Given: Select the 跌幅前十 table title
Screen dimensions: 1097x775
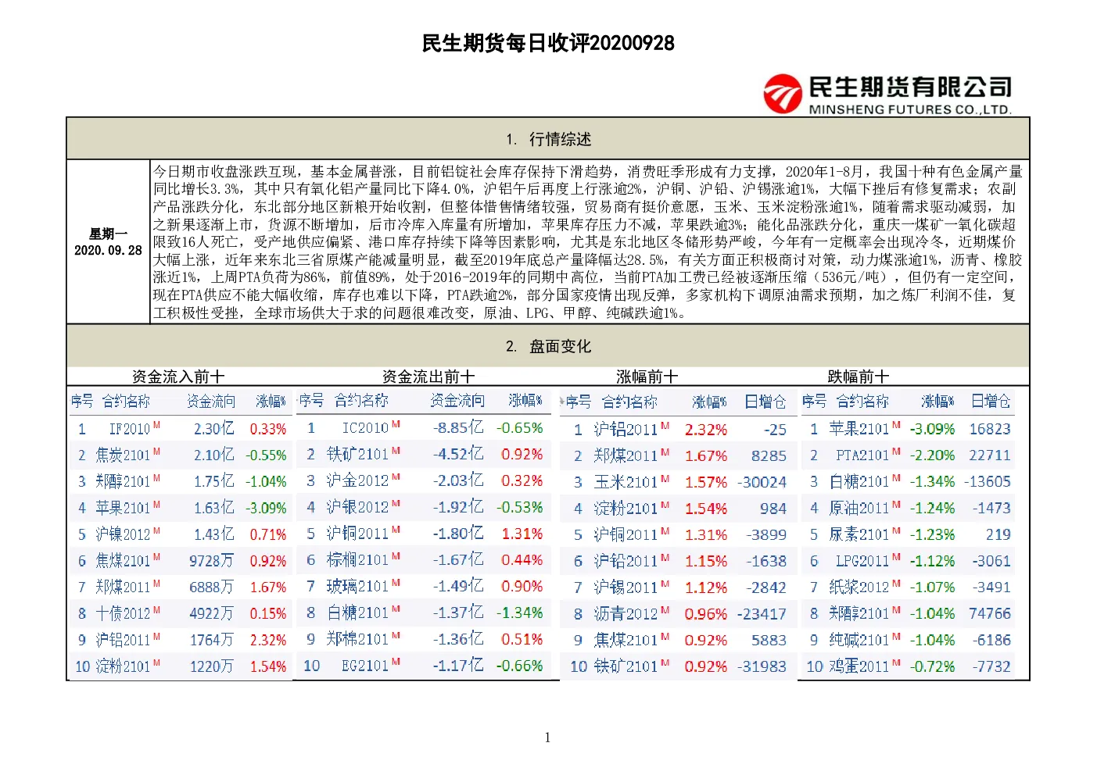Looking at the screenshot, I should click(x=858, y=377).
